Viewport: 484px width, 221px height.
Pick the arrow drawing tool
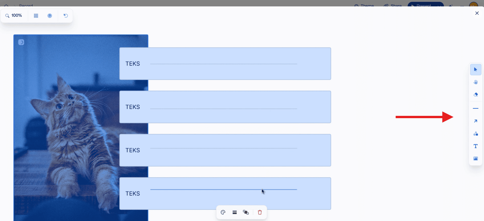[475, 121]
